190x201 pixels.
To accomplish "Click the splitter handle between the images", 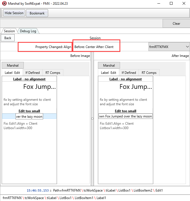I will pos(92,118).
